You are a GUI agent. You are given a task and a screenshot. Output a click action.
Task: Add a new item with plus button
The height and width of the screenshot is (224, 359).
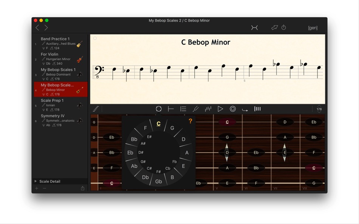coord(37,188)
